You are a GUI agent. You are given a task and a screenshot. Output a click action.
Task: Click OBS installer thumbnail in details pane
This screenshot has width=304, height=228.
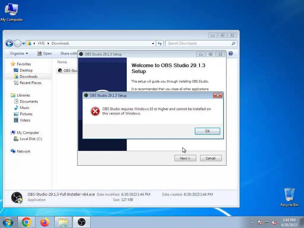pos(17,197)
